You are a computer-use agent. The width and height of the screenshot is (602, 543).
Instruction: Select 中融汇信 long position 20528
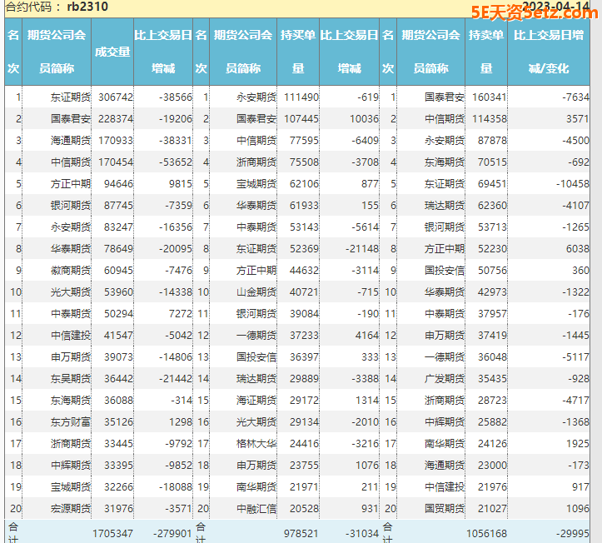pos(304,509)
